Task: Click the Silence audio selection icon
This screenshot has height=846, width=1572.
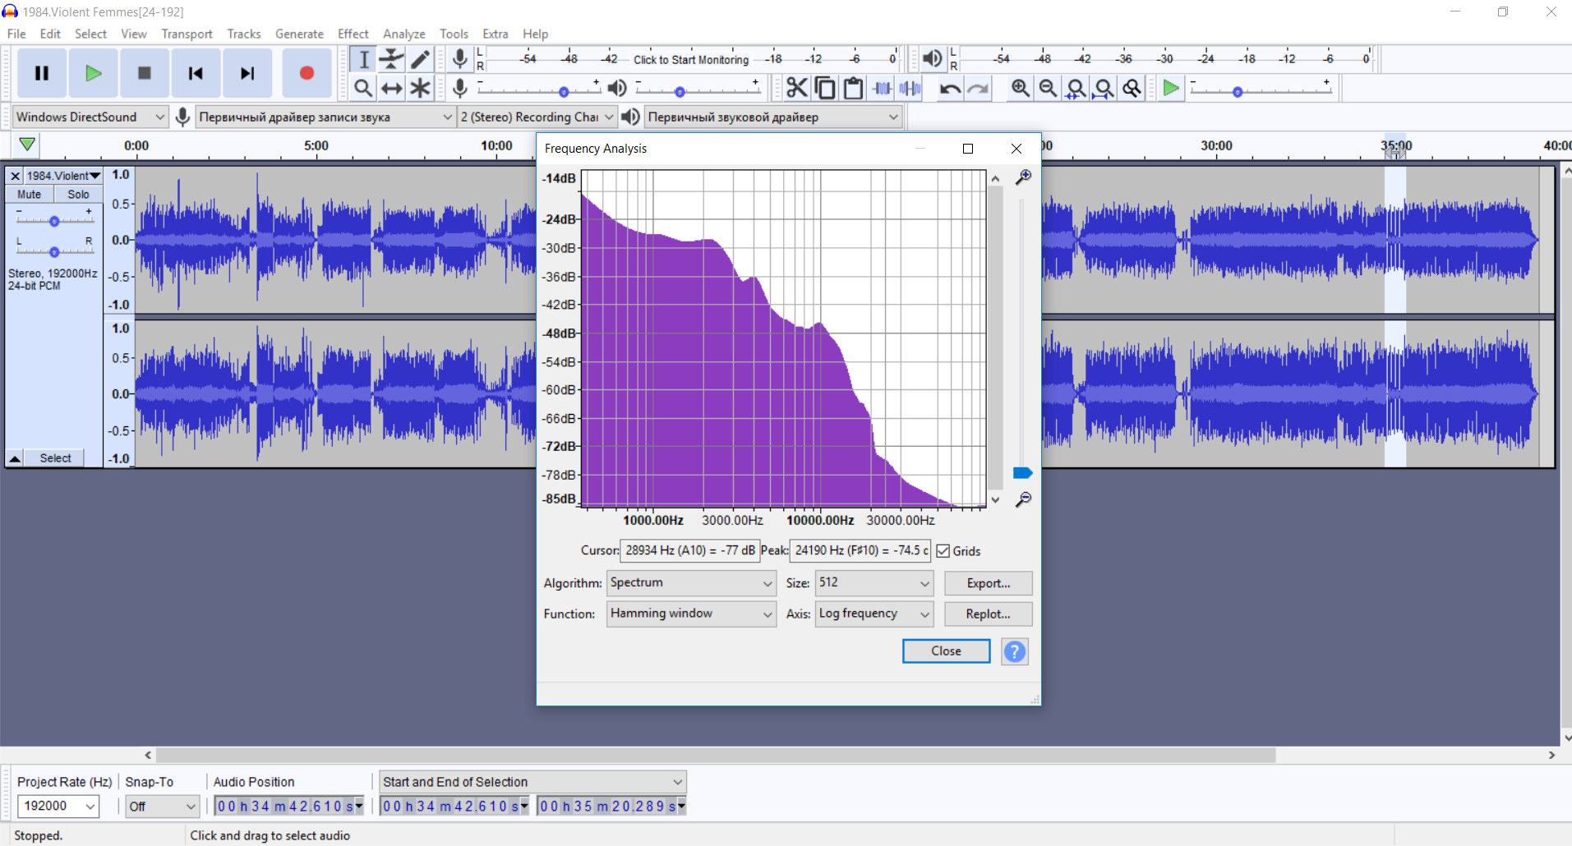Action: 910,88
